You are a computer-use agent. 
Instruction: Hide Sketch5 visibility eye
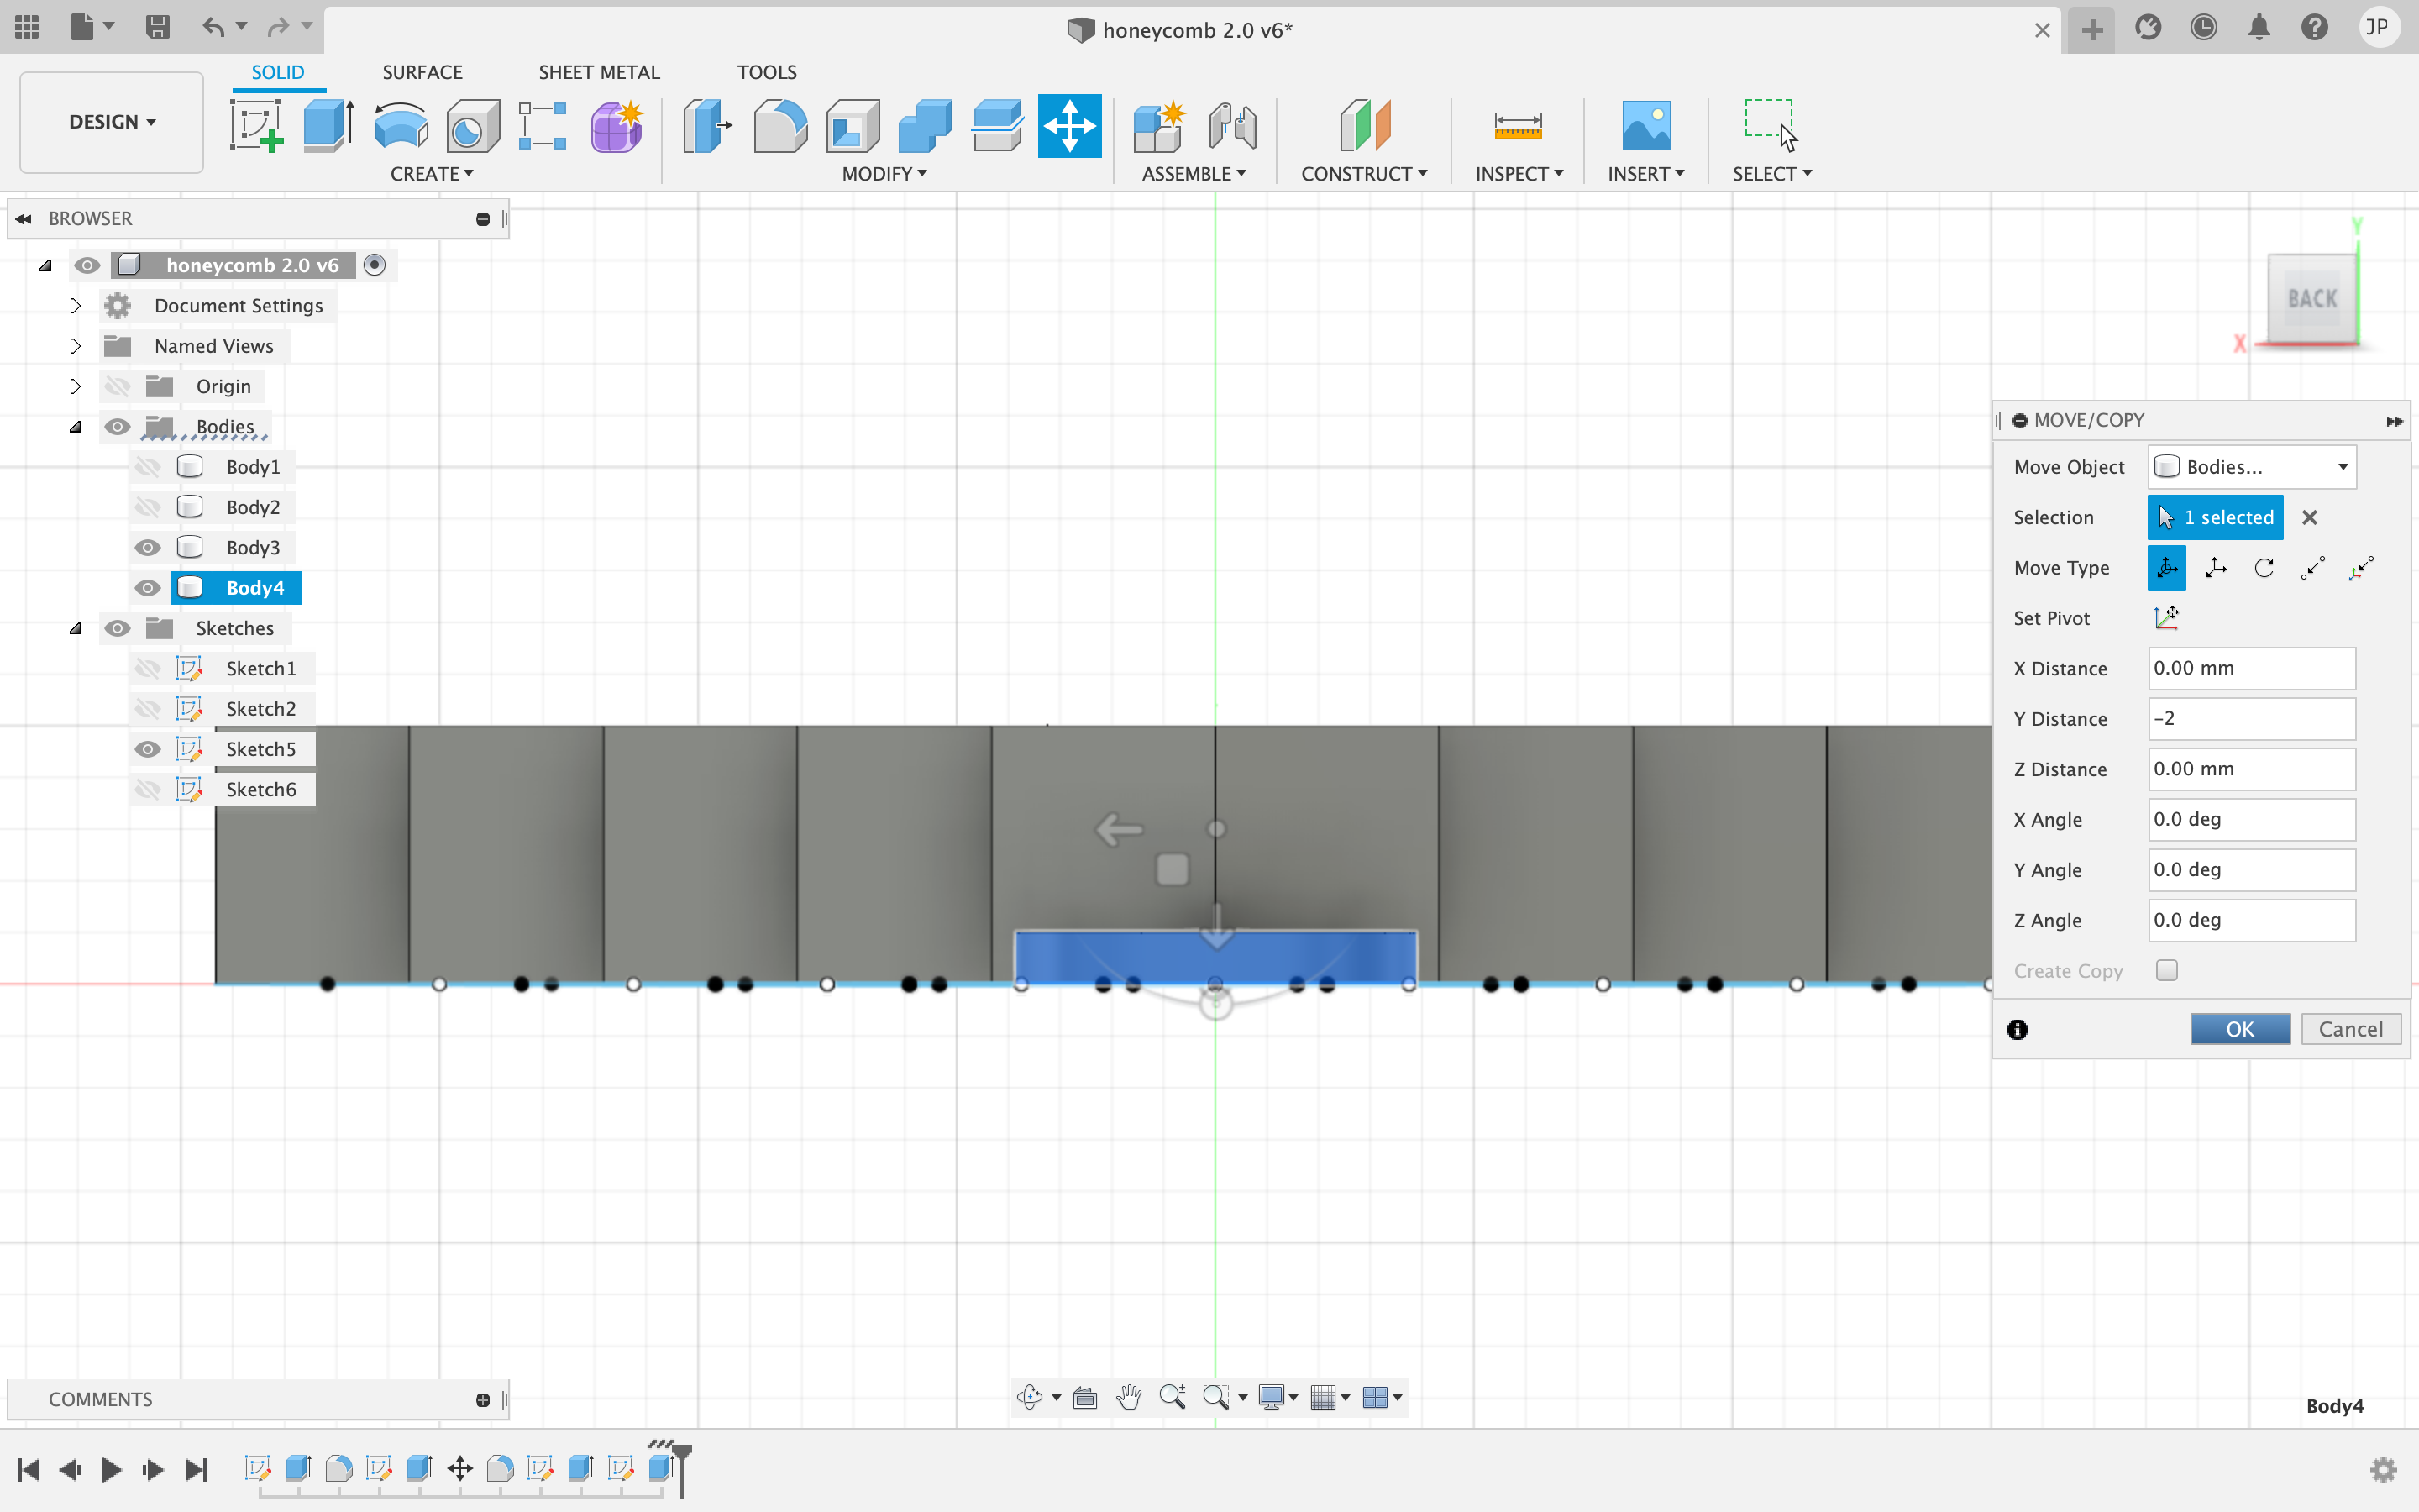tap(148, 749)
